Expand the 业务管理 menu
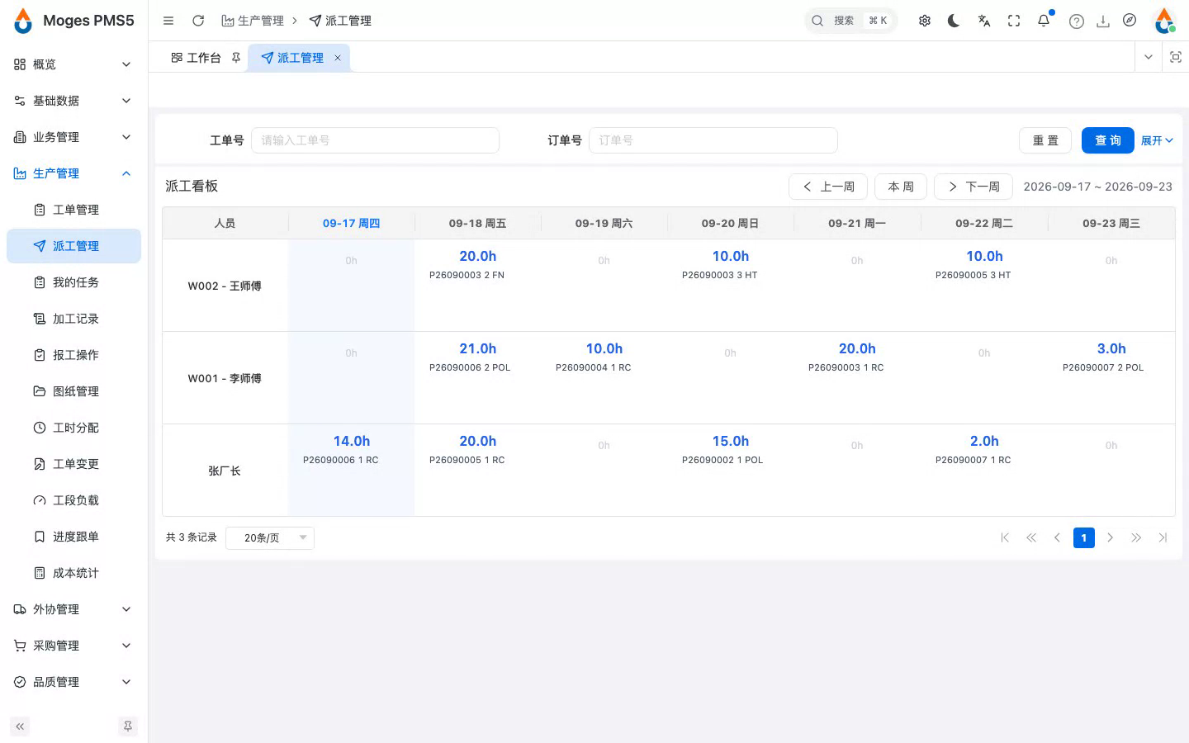This screenshot has height=743, width=1189. coord(73,137)
